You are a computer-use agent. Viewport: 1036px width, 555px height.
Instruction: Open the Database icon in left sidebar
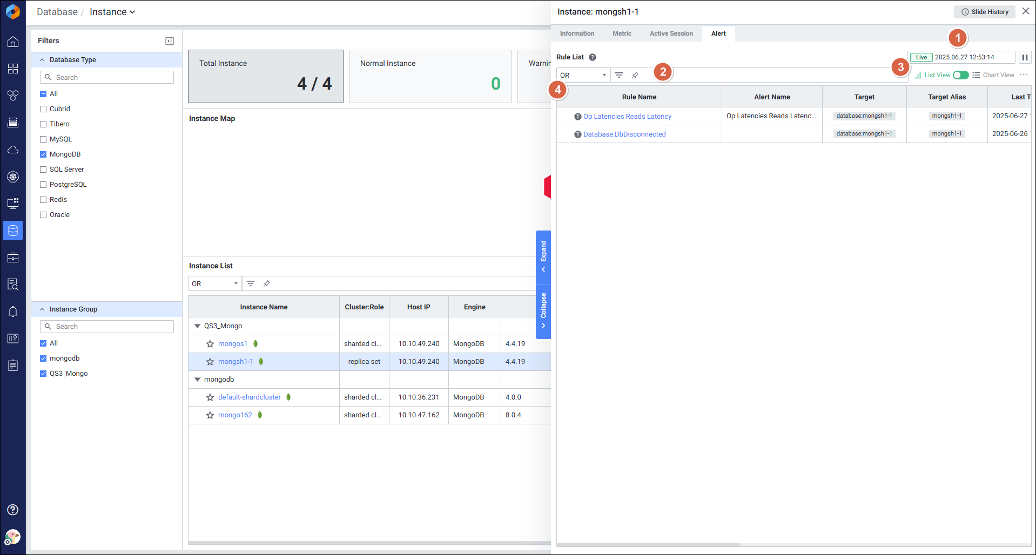click(13, 231)
